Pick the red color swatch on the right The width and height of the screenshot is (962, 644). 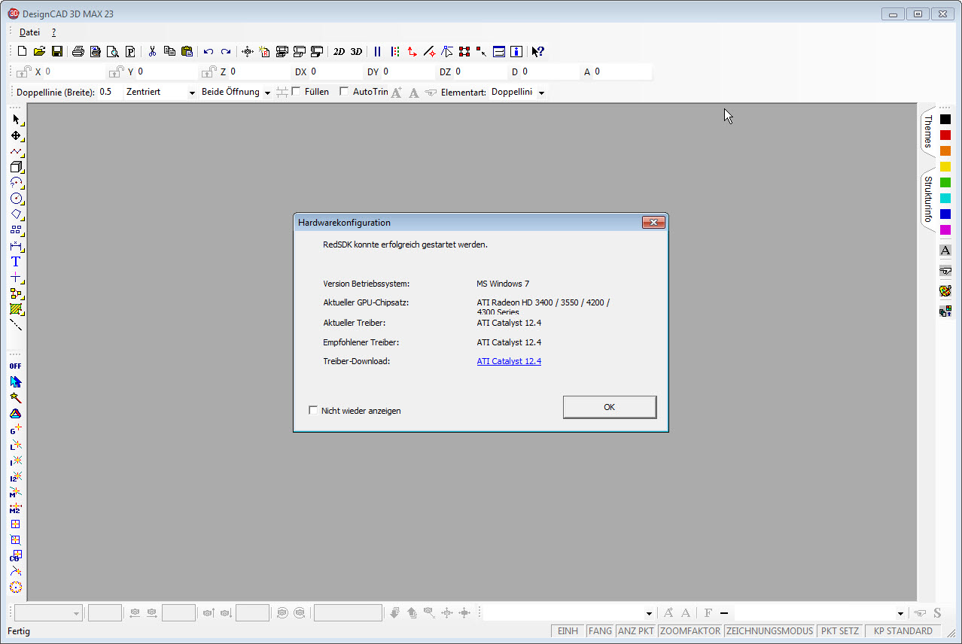(x=945, y=134)
